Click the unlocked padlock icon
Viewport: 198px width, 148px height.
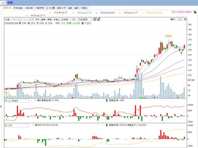point(195,12)
